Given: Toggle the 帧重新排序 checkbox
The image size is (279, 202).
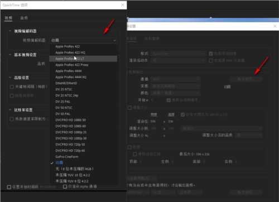Looking at the screenshot, I should 12,95.
